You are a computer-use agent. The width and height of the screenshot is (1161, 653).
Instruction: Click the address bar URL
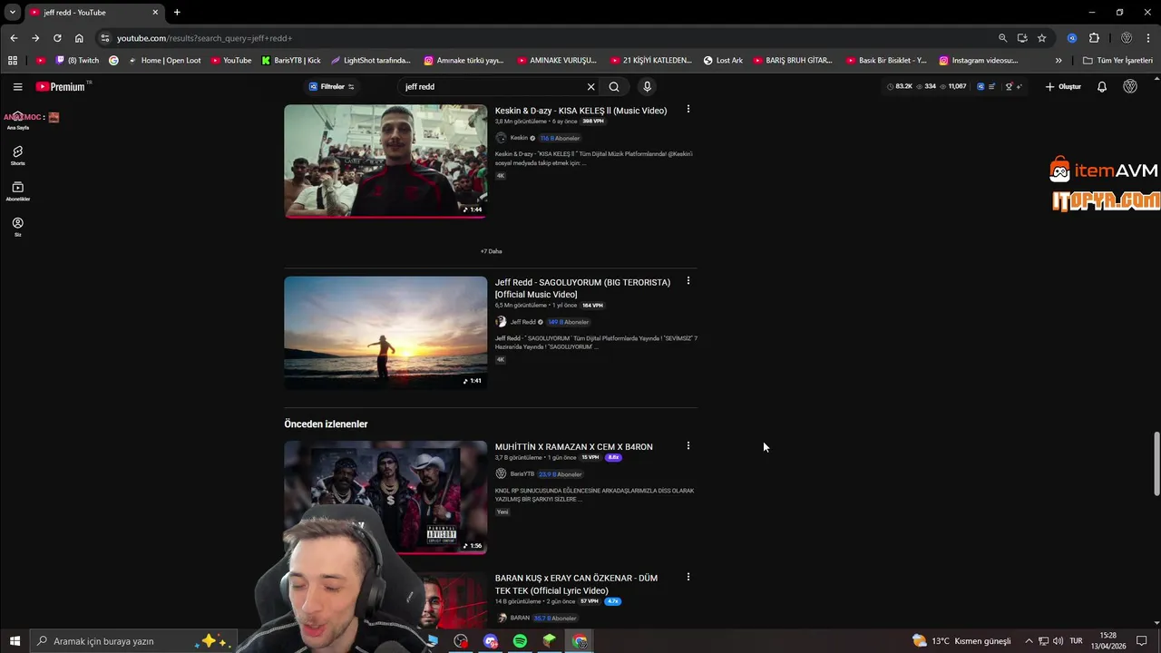[x=204, y=38]
